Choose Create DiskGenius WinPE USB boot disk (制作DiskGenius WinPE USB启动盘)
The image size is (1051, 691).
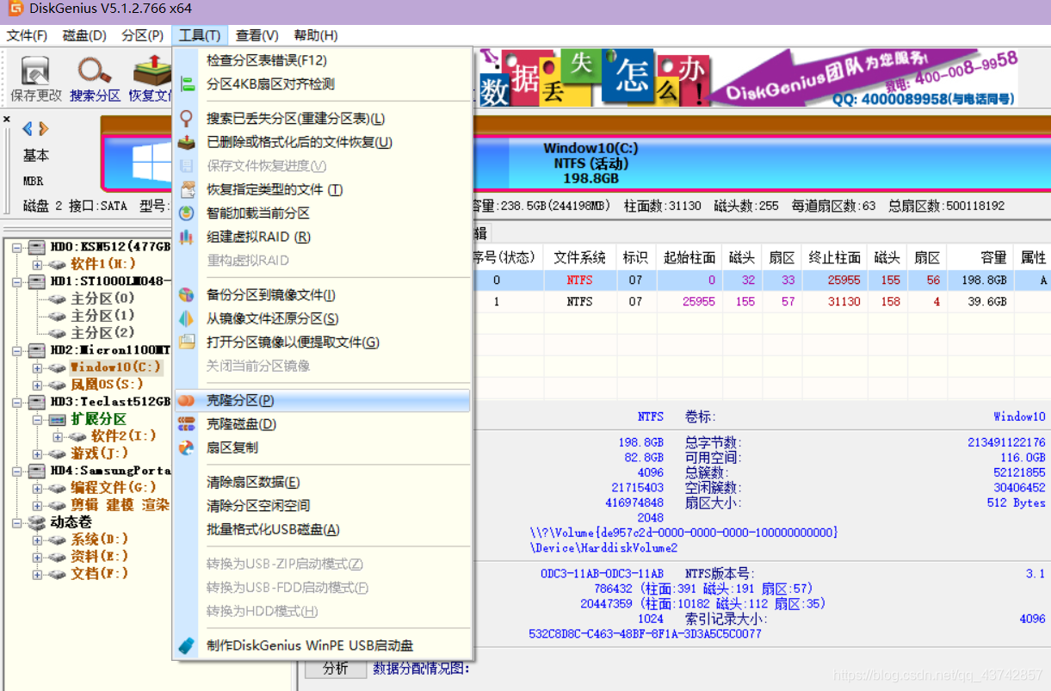click(322, 645)
